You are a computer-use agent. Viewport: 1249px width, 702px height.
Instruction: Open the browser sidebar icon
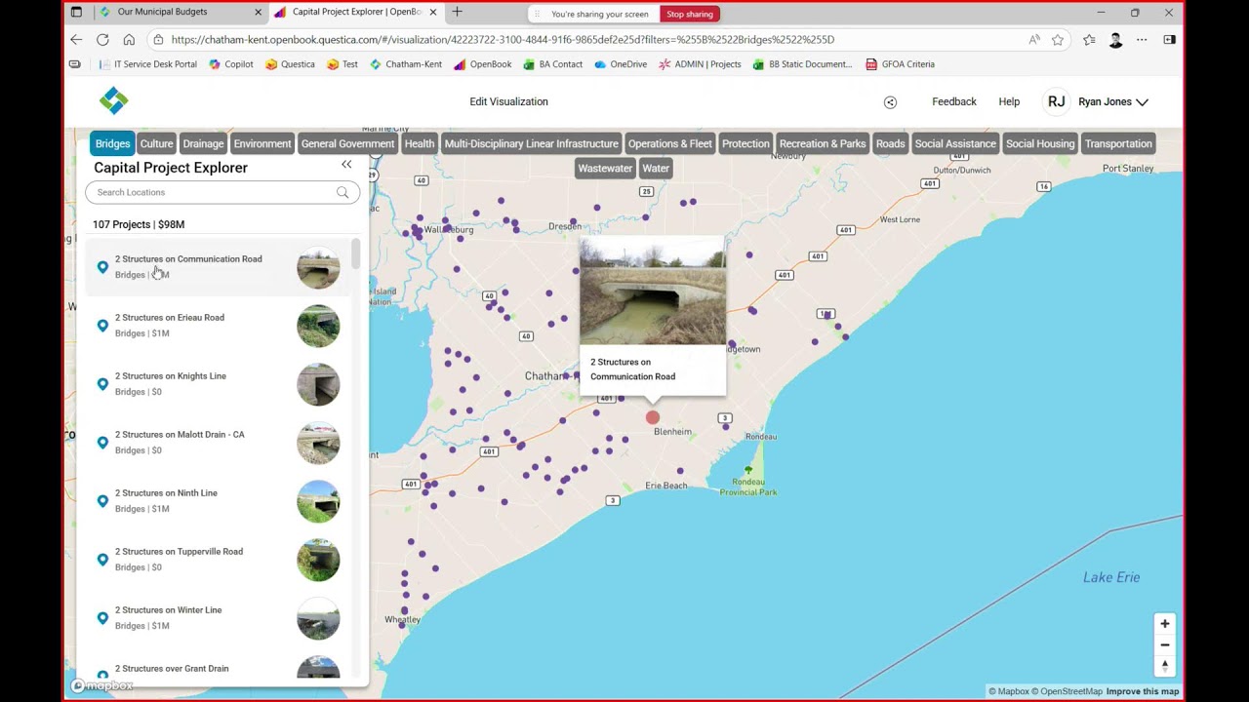point(1169,40)
